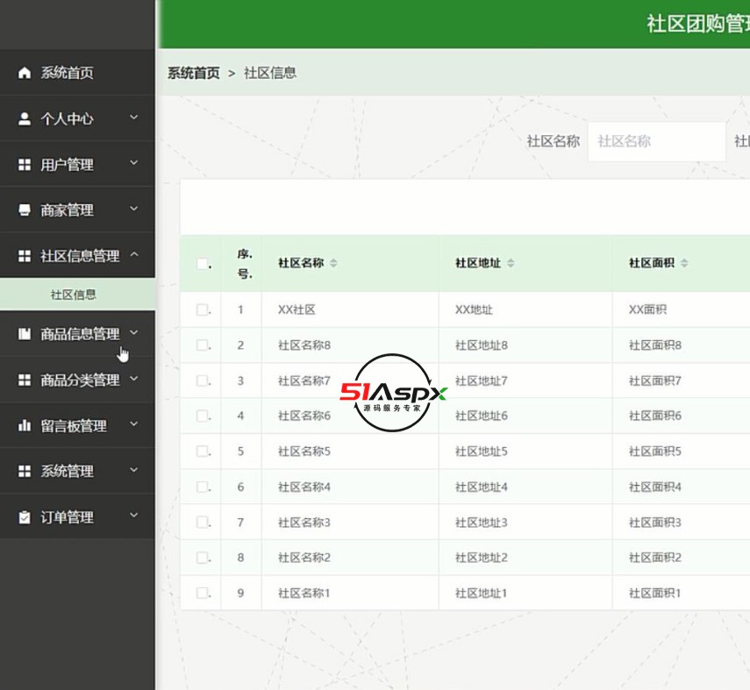This screenshot has width=750, height=690.
Task: Open the 商品分类管理 sidebar menu
Action: [x=77, y=381]
